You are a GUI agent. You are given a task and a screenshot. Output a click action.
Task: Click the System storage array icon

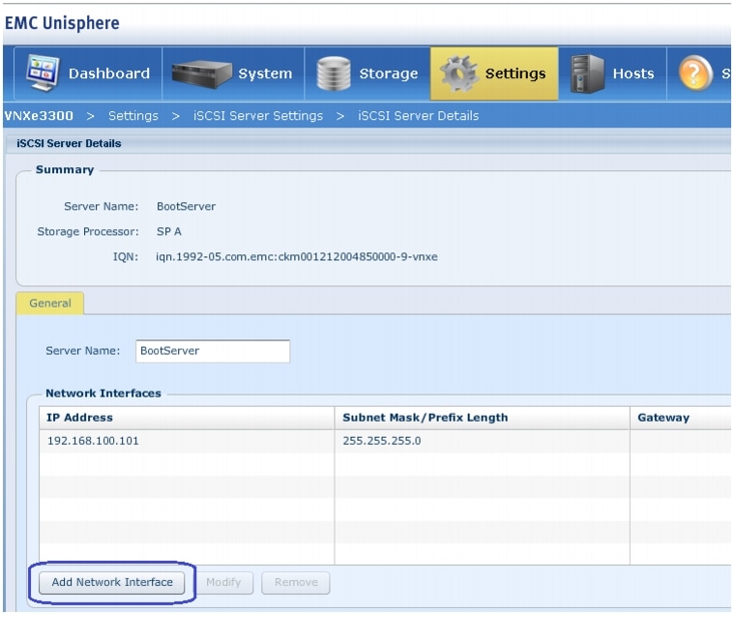201,74
